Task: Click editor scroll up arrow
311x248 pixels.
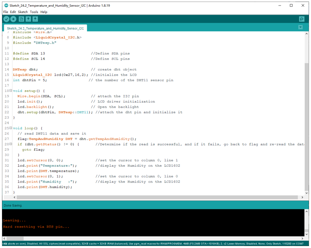Action: 307,34
